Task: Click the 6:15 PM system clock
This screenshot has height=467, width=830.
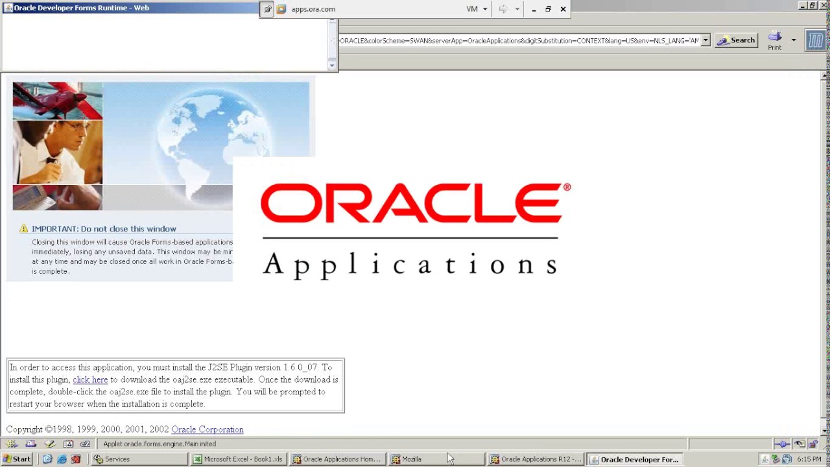Action: coord(809,459)
